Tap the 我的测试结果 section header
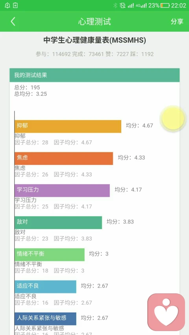 pyautogui.click(x=94, y=75)
